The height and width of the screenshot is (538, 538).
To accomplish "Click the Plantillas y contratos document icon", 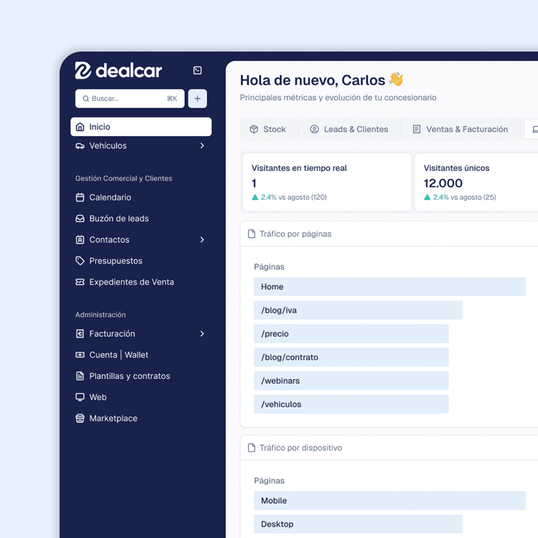I will [x=80, y=376].
